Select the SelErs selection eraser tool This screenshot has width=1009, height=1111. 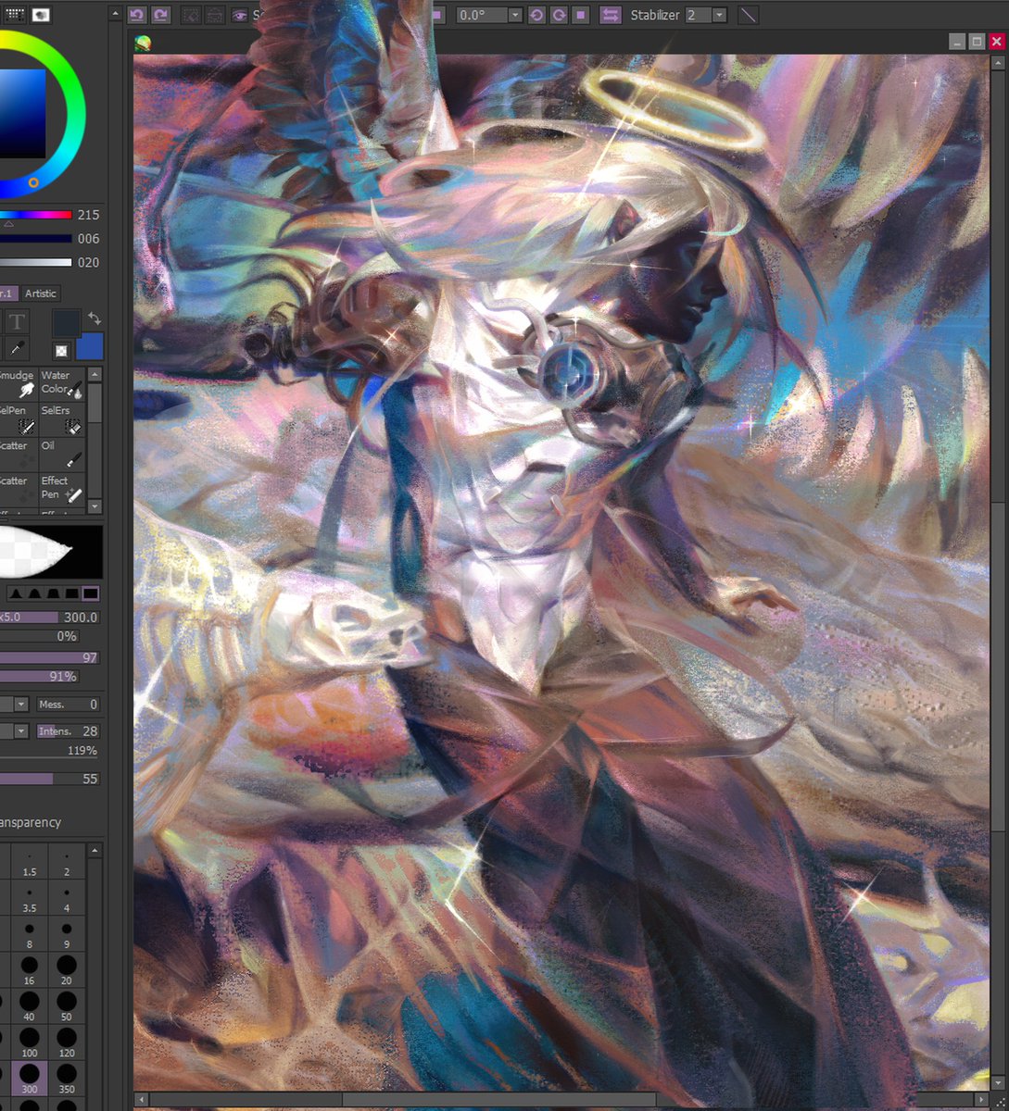61,419
